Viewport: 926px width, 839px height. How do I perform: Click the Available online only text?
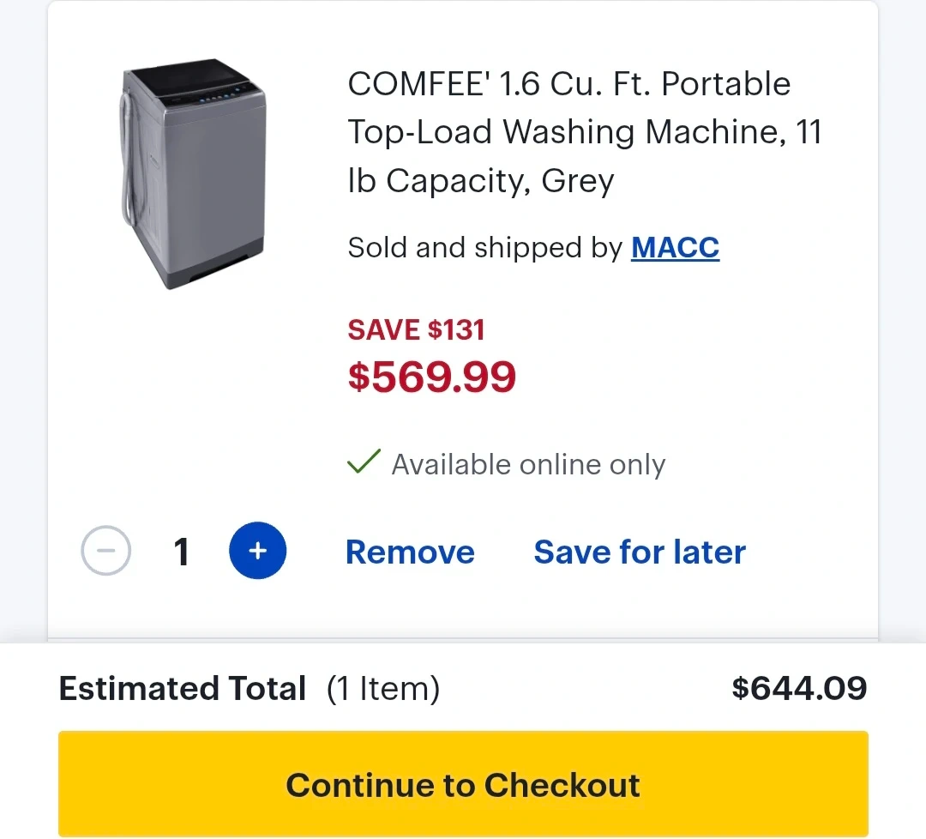click(528, 464)
